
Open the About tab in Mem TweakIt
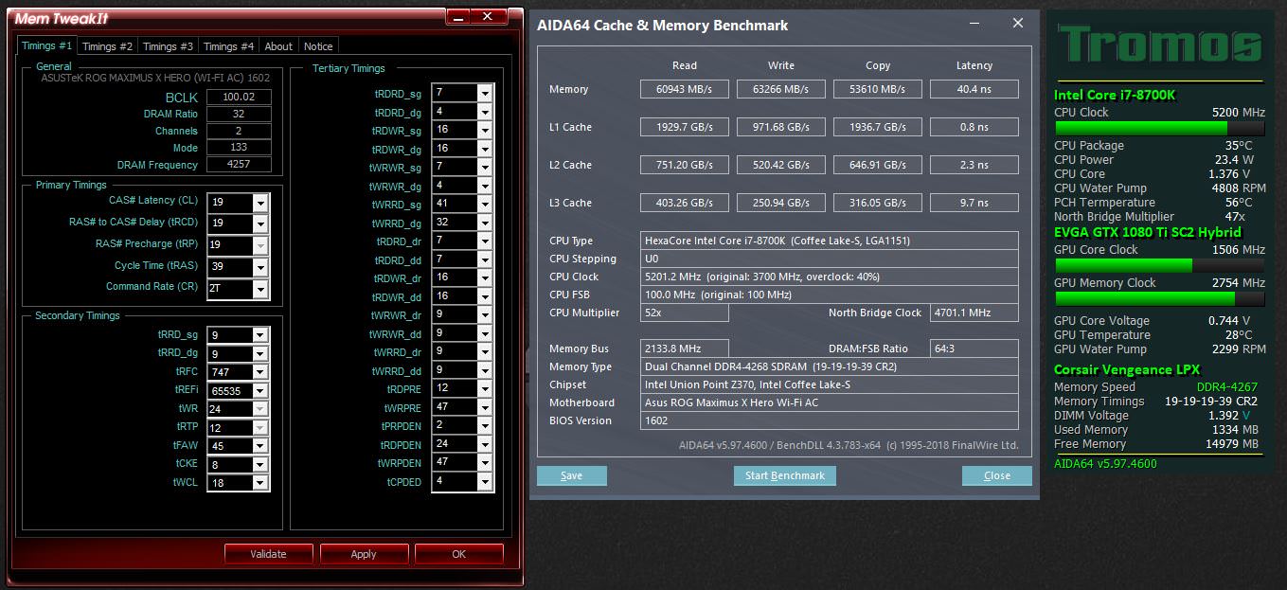pyautogui.click(x=278, y=45)
